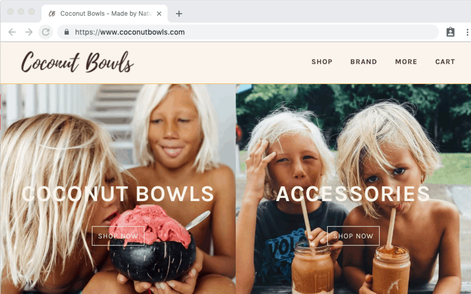
Task: Click the browser back arrow
Action: 12,32
